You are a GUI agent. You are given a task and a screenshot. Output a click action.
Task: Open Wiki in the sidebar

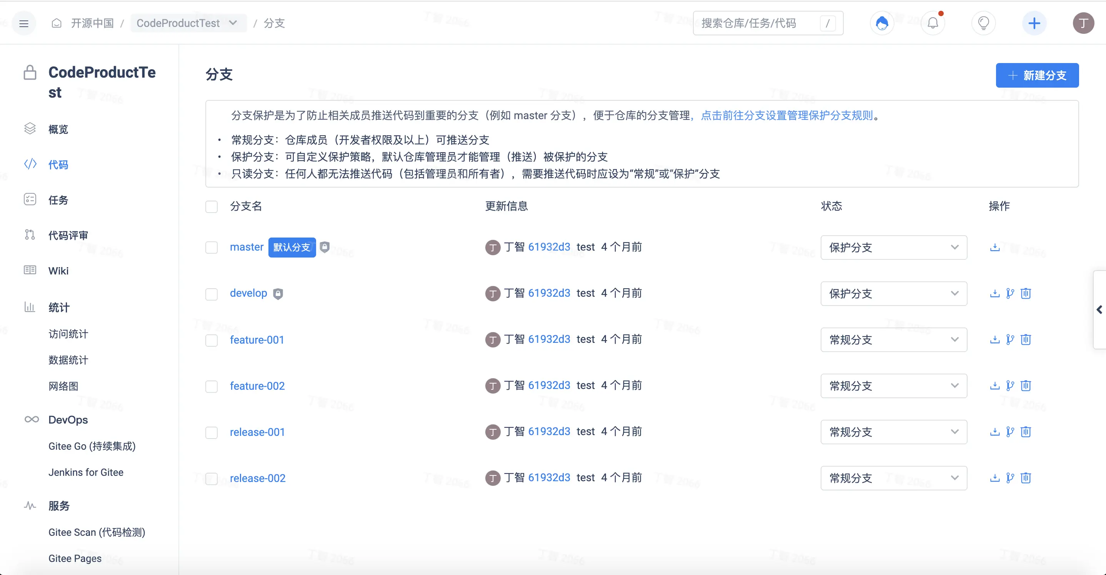pyautogui.click(x=58, y=271)
